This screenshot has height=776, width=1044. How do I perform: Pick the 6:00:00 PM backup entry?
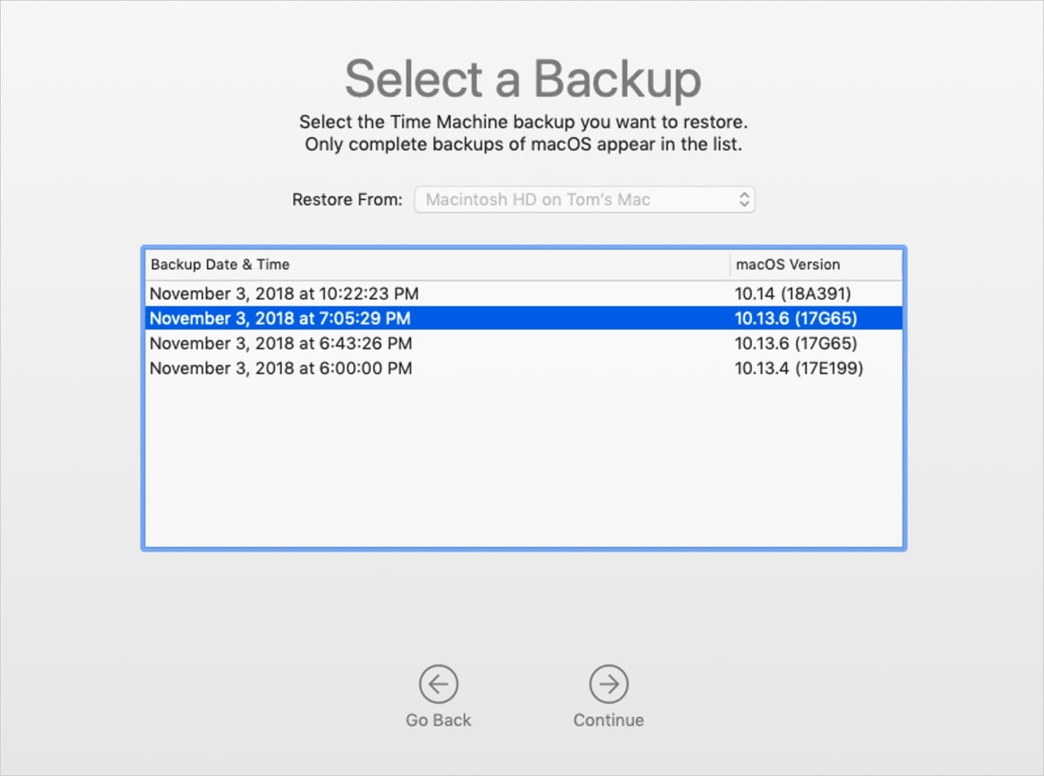click(281, 368)
